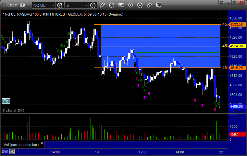Image resolution: width=247 pixels, height=156 pixels.
Task: Click the bar replay play icon
Action: coord(130,5)
